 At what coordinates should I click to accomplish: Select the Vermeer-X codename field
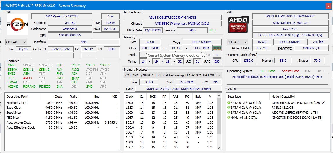(x=70, y=29)
